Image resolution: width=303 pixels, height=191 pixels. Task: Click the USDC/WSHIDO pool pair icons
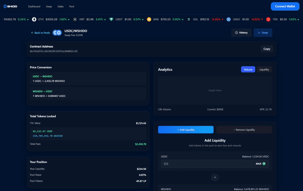[57, 32]
